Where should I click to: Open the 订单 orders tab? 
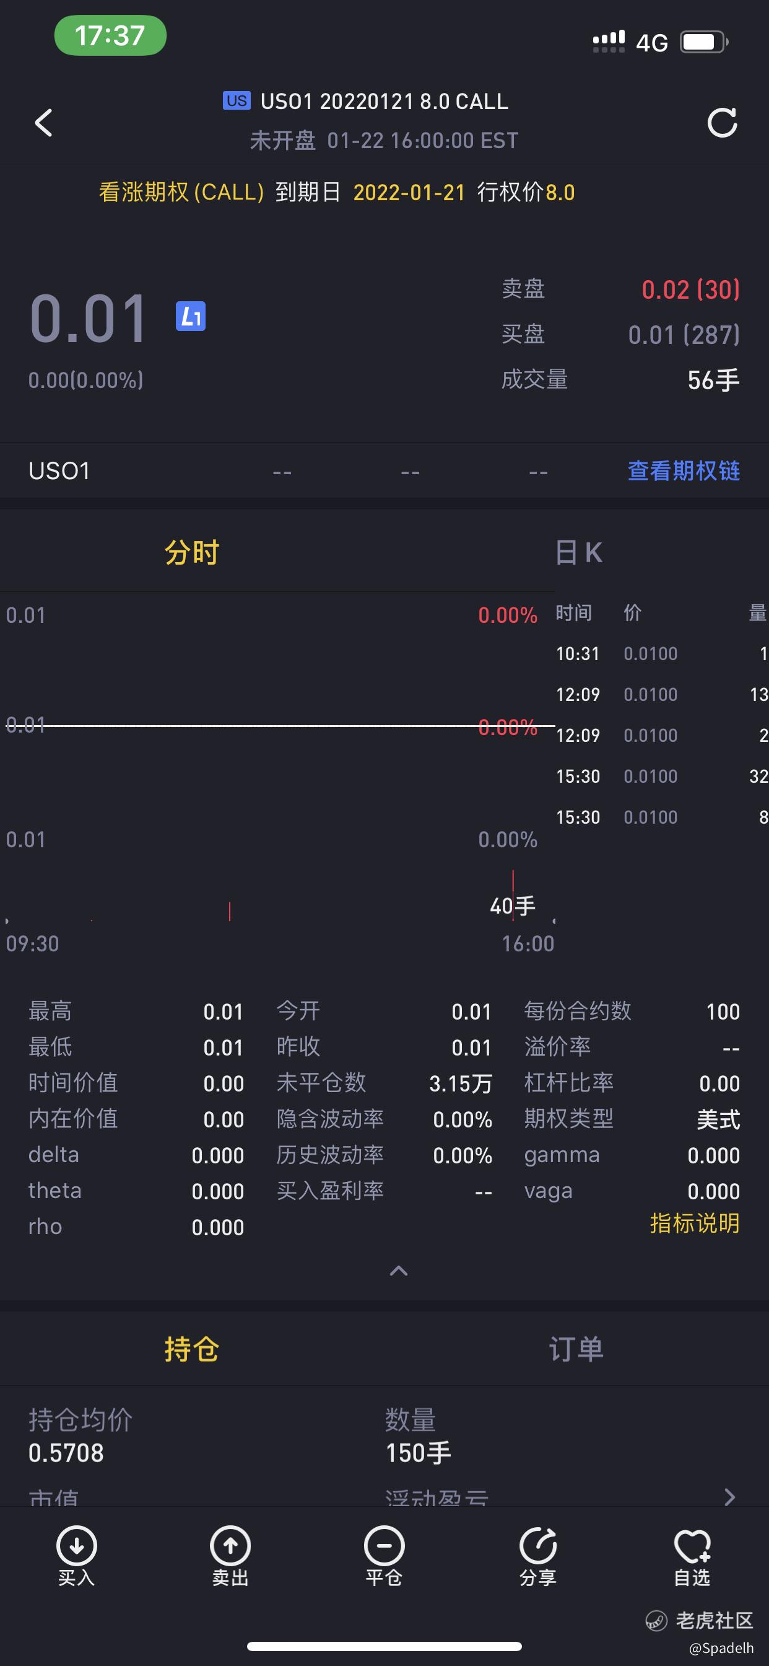pos(576,1350)
